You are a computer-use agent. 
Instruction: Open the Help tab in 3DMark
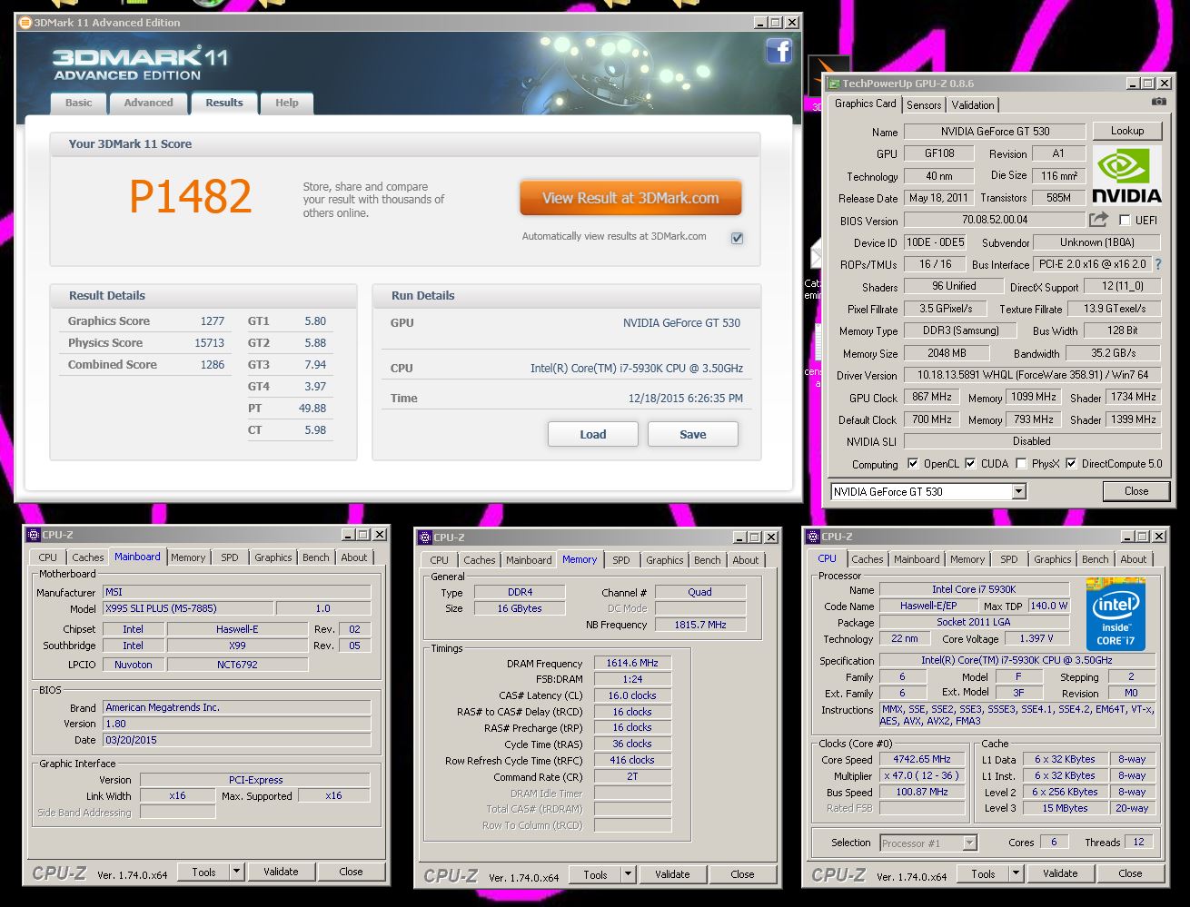287,103
